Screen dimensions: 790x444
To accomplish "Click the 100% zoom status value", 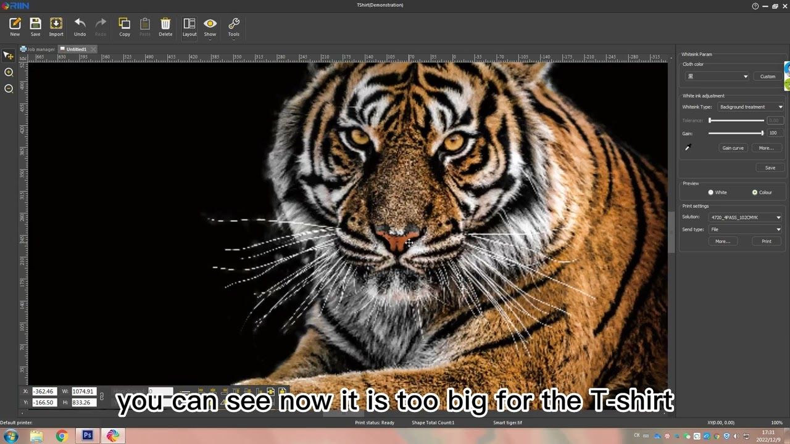I will 777,423.
